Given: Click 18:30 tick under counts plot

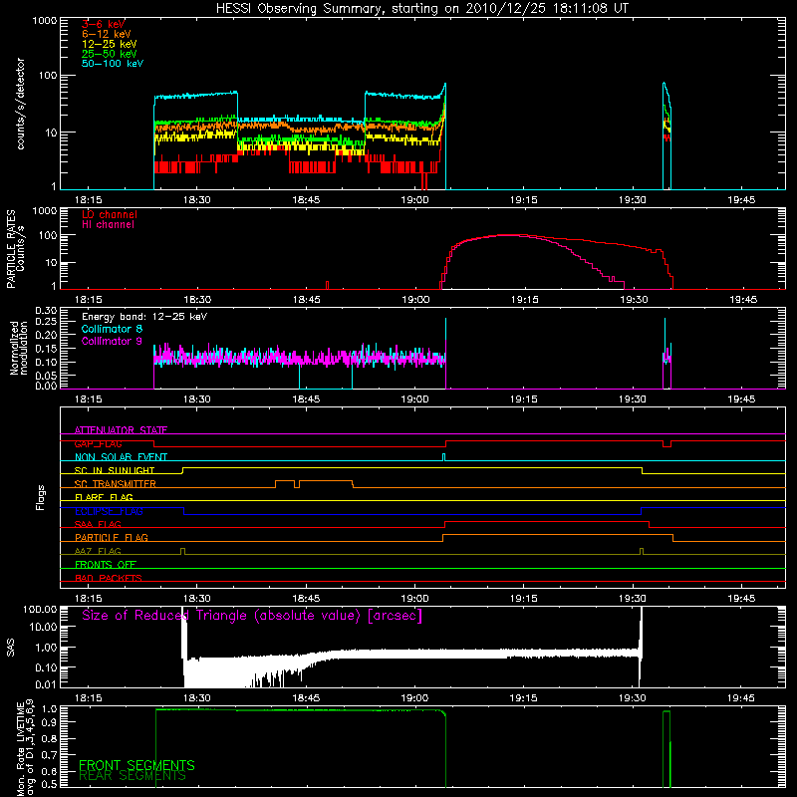Looking at the screenshot, I should point(197,200).
